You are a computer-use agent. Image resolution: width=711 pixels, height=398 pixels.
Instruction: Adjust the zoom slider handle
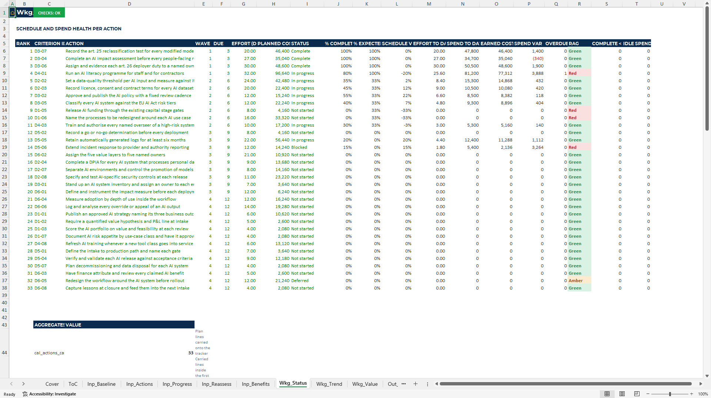670,394
